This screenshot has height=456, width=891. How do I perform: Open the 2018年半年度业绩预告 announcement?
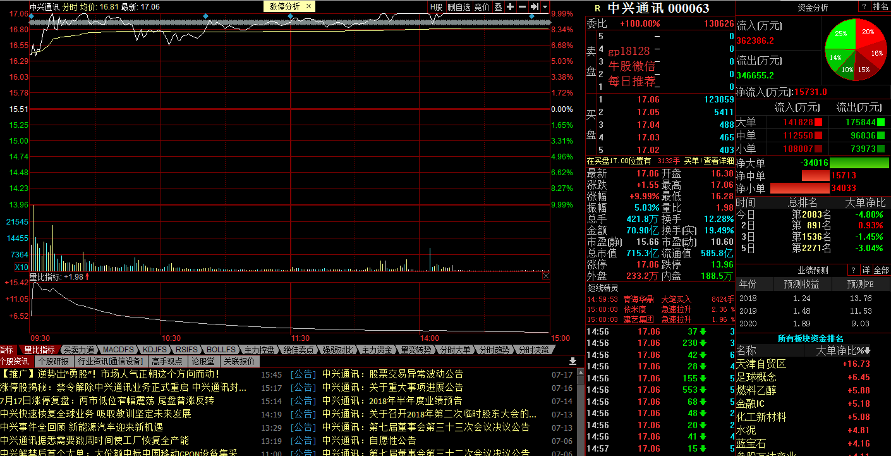tap(392, 401)
